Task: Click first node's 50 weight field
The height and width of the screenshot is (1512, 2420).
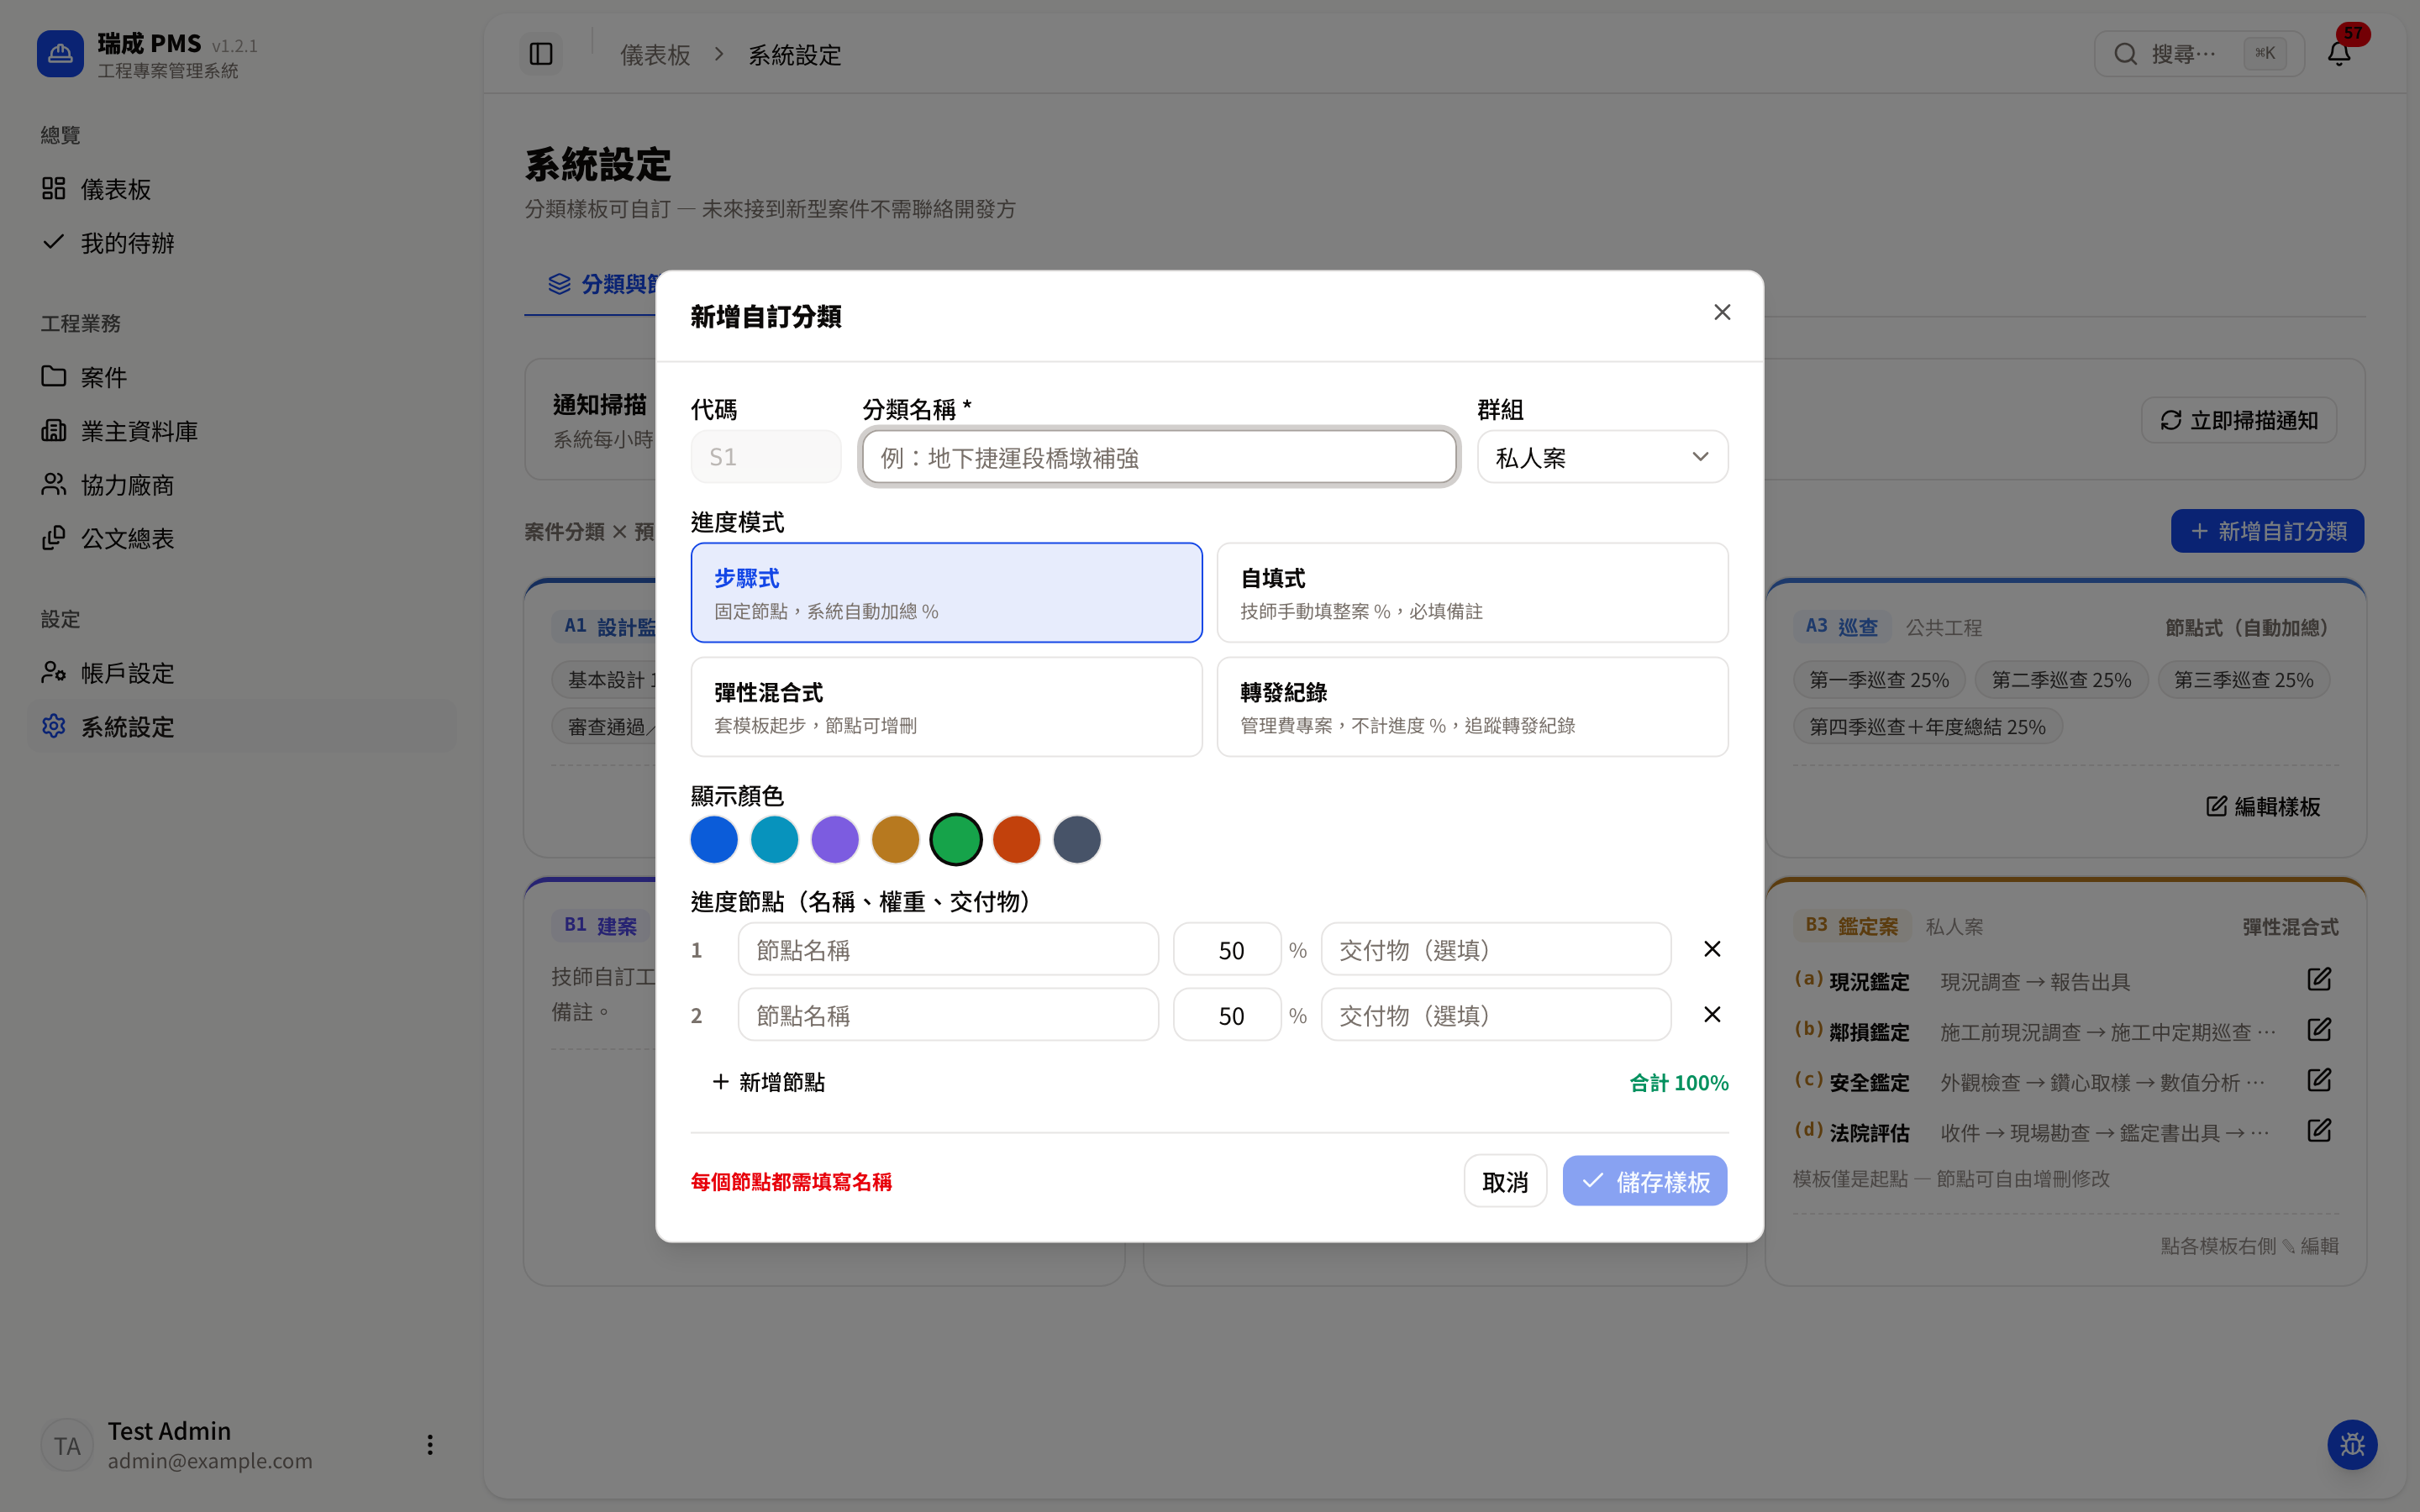Action: (1227, 949)
